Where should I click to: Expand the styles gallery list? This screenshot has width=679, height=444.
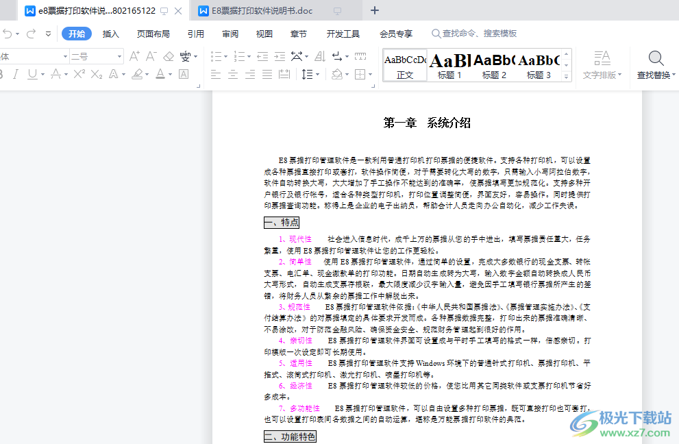click(x=566, y=76)
